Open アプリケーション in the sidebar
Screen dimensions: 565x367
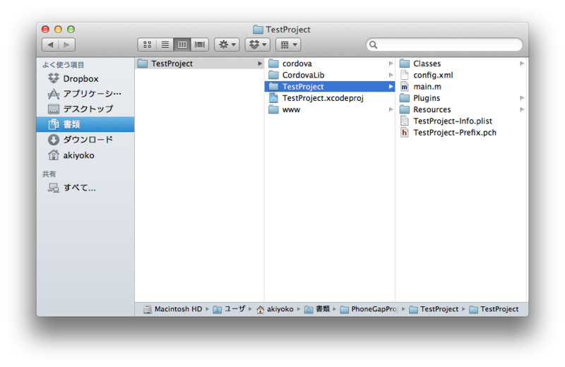(85, 94)
